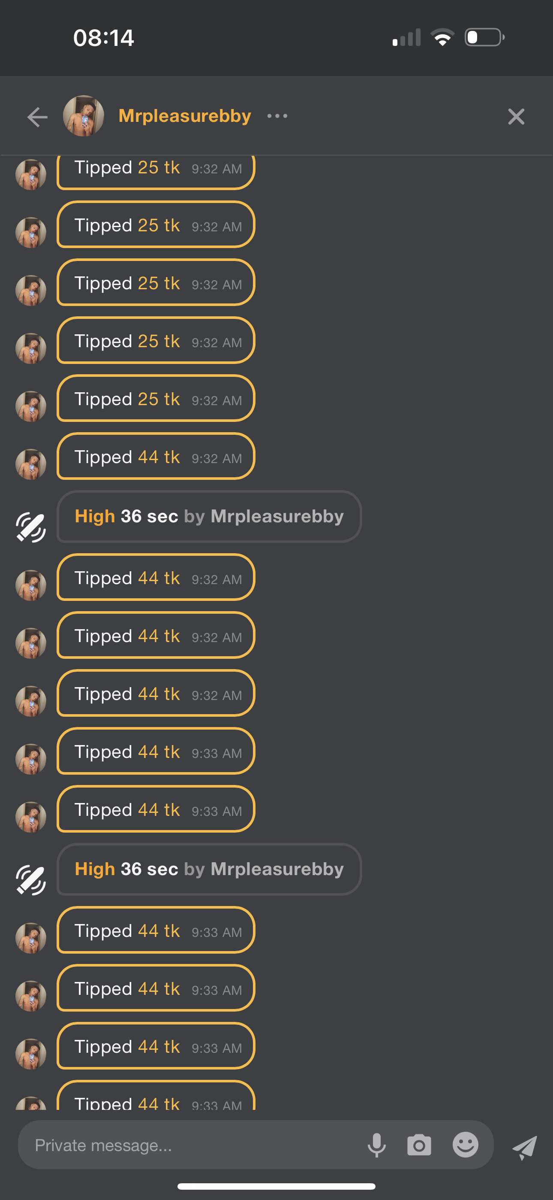This screenshot has height=1200, width=553.
Task: Tap the Mrpleasurebby username title
Action: tap(185, 116)
